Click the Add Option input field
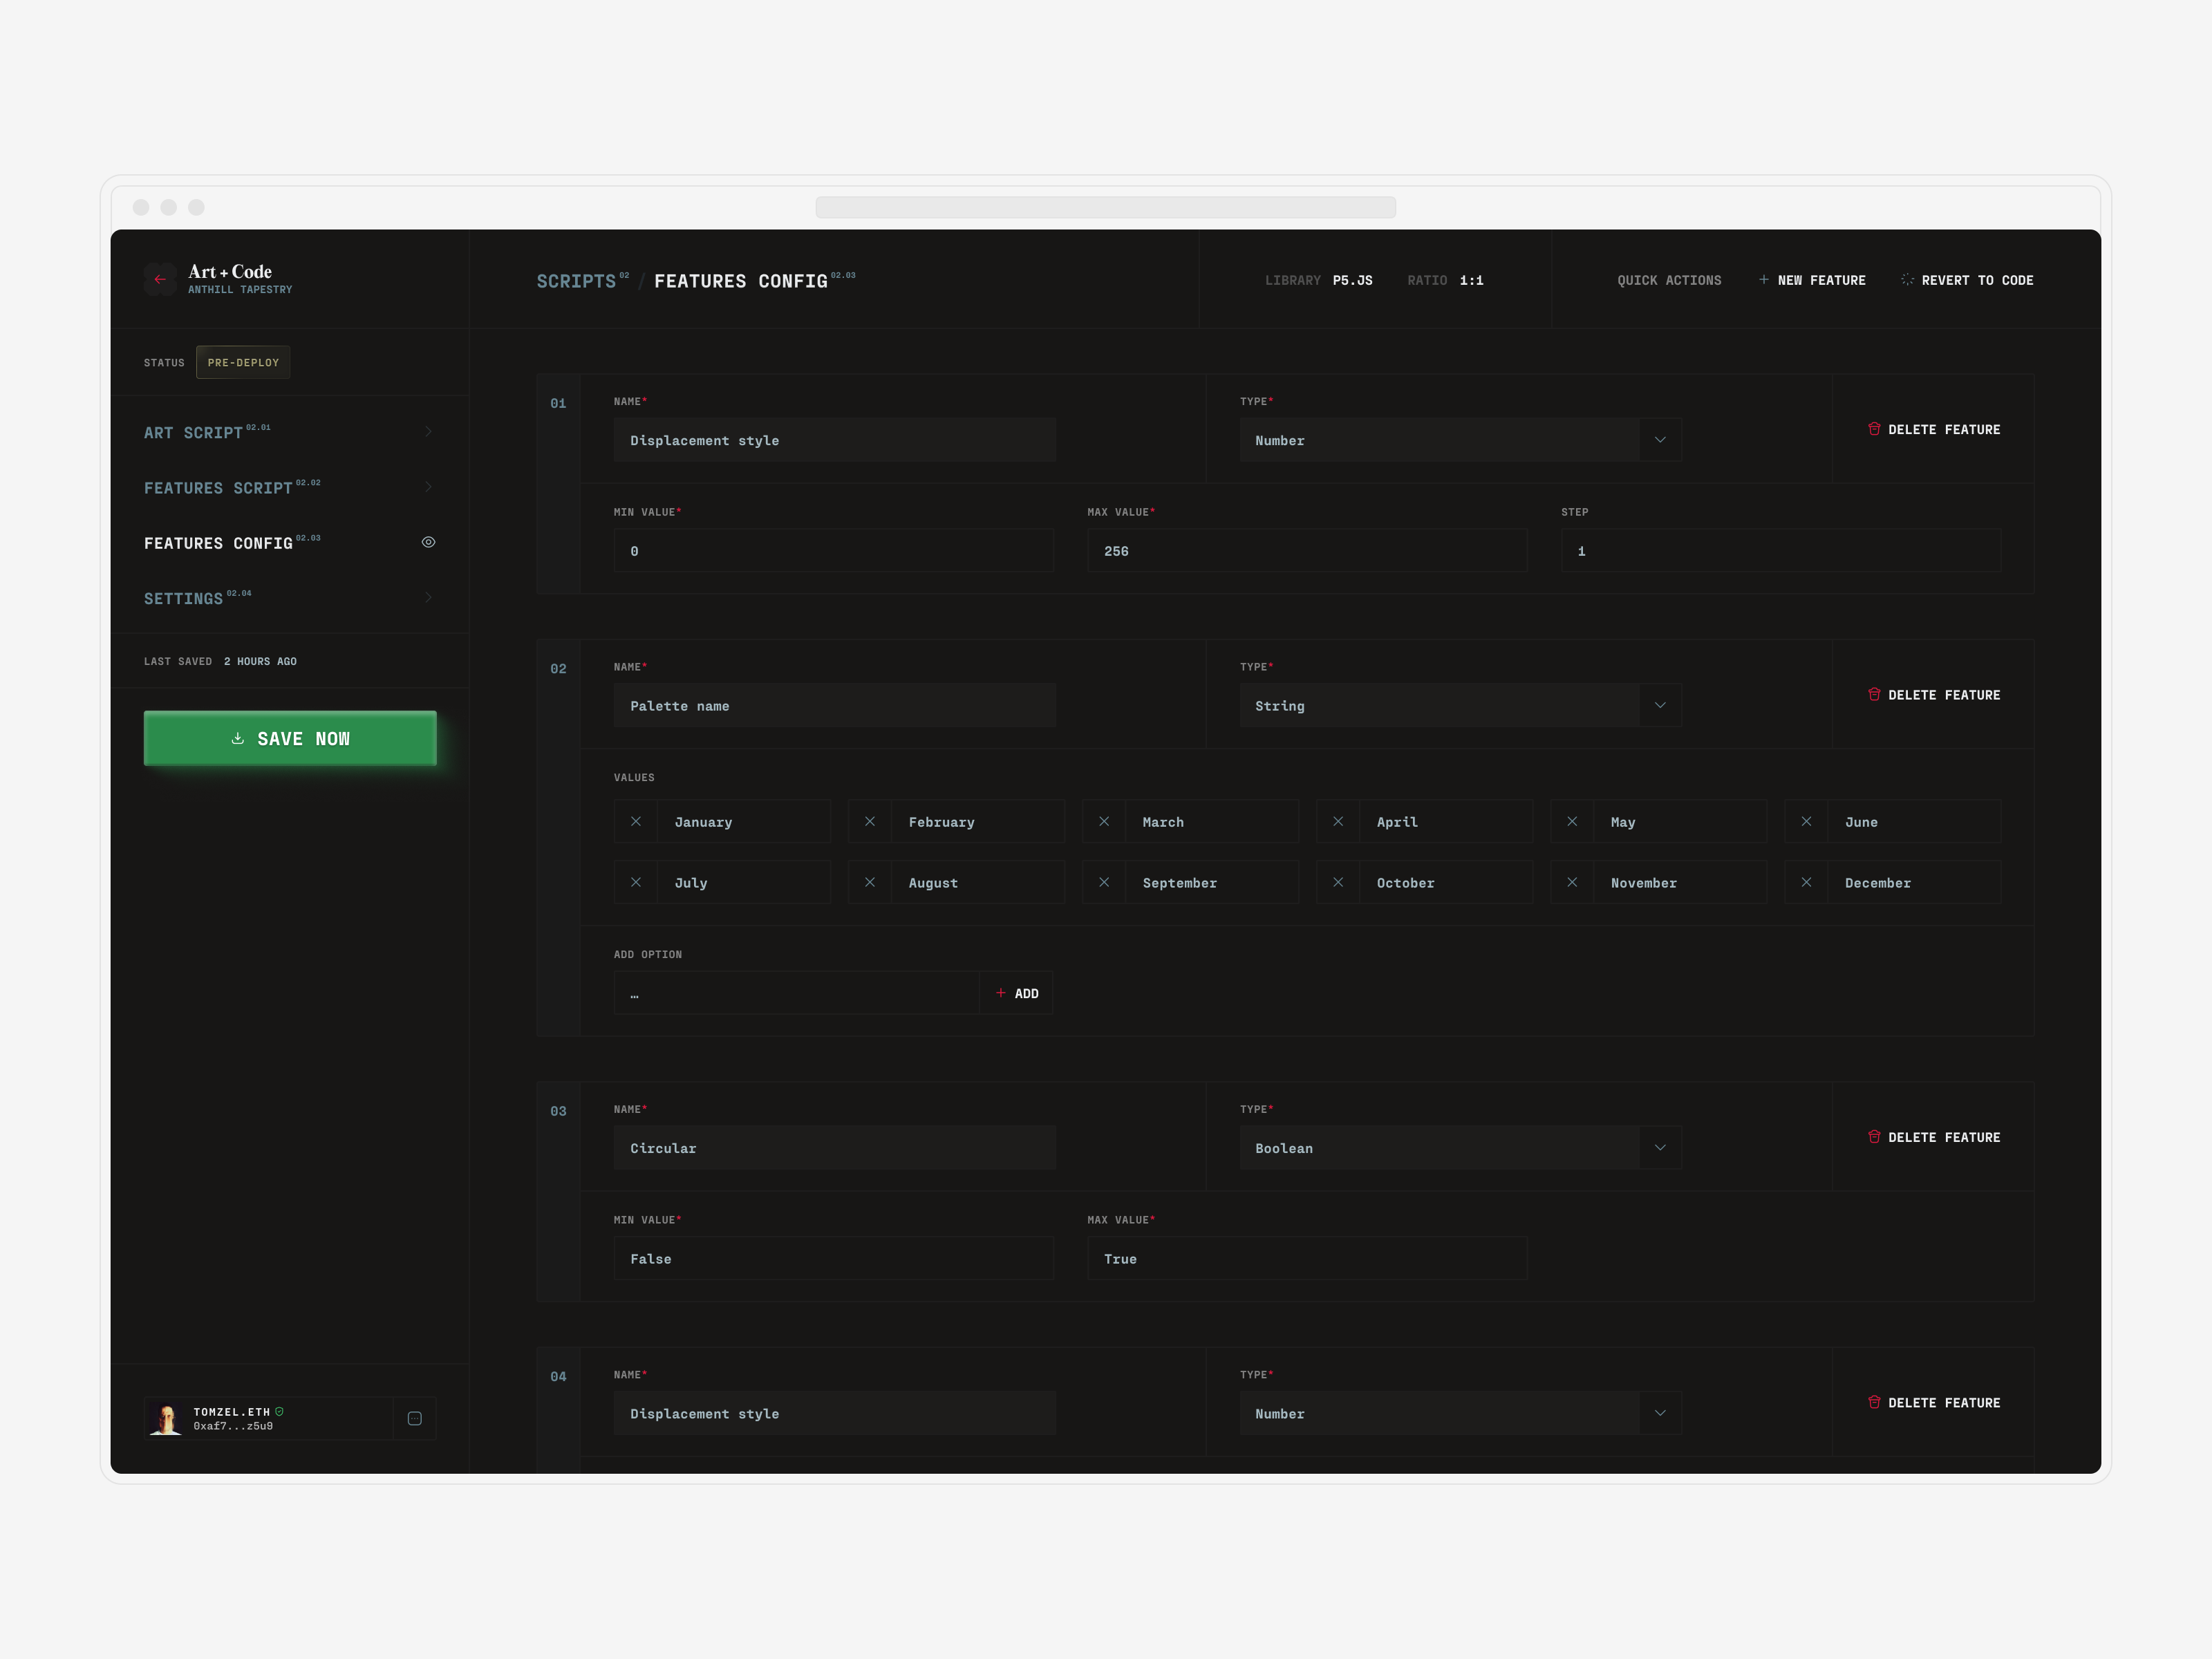Viewport: 2212px width, 1659px height. coord(797,993)
